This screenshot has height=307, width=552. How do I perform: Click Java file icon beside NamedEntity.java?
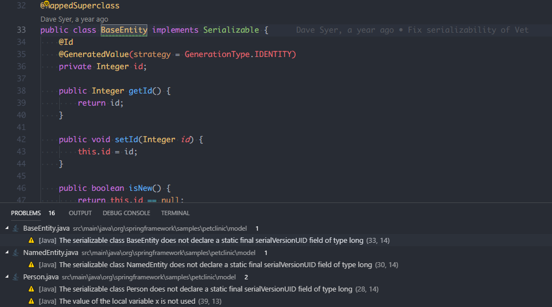(x=16, y=253)
